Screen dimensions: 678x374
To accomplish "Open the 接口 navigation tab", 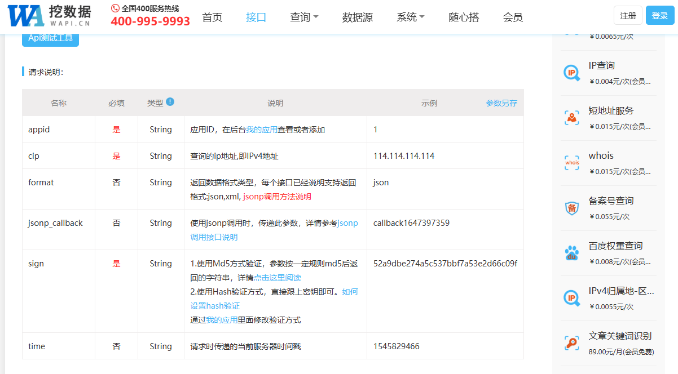I will (x=256, y=17).
